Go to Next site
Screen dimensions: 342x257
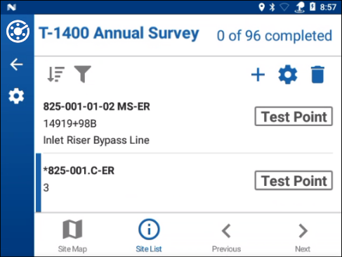[x=303, y=237]
